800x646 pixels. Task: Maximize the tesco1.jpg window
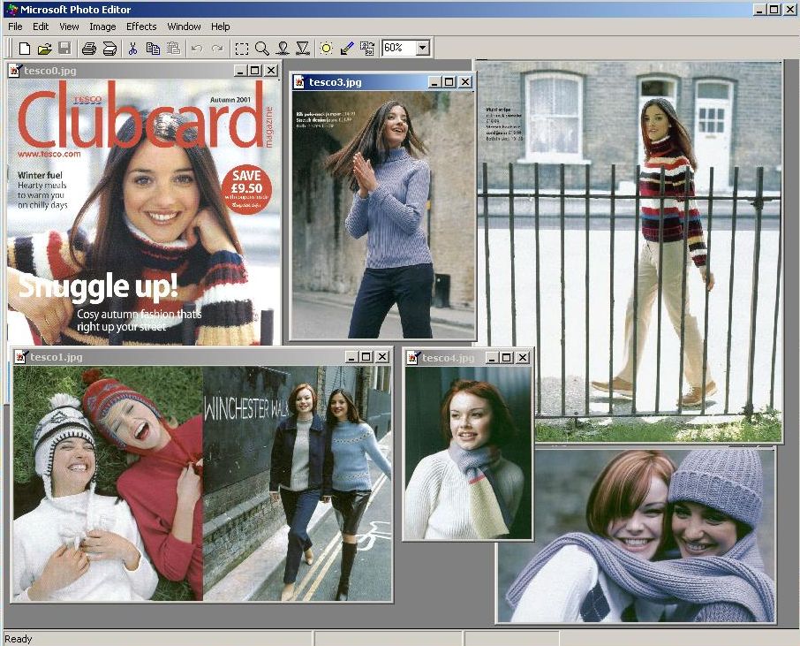(x=366, y=357)
